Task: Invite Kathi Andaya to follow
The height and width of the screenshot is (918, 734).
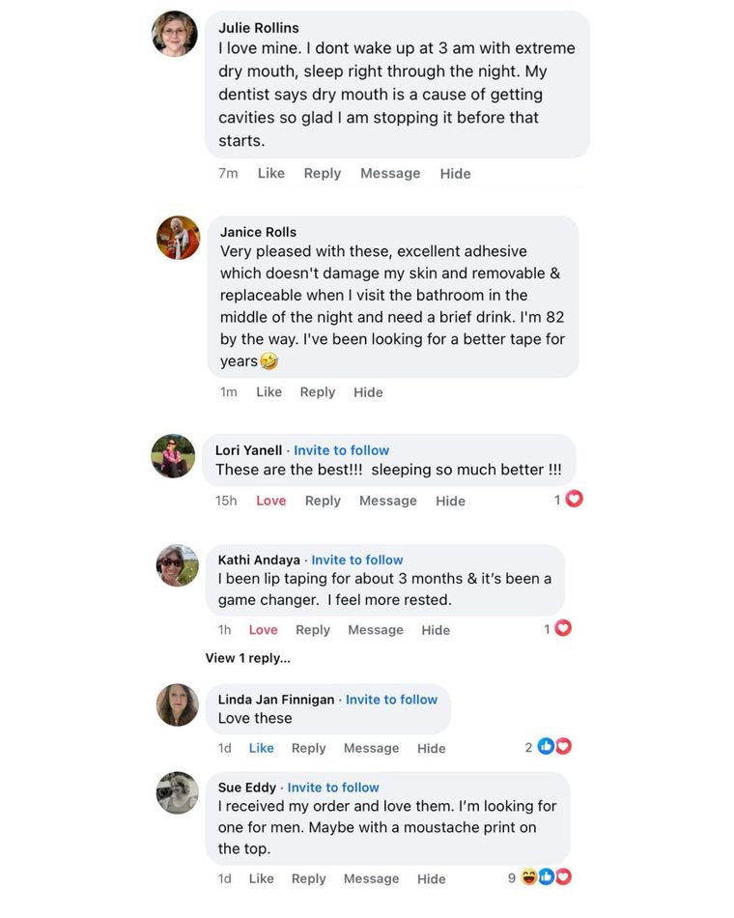Action: point(357,559)
